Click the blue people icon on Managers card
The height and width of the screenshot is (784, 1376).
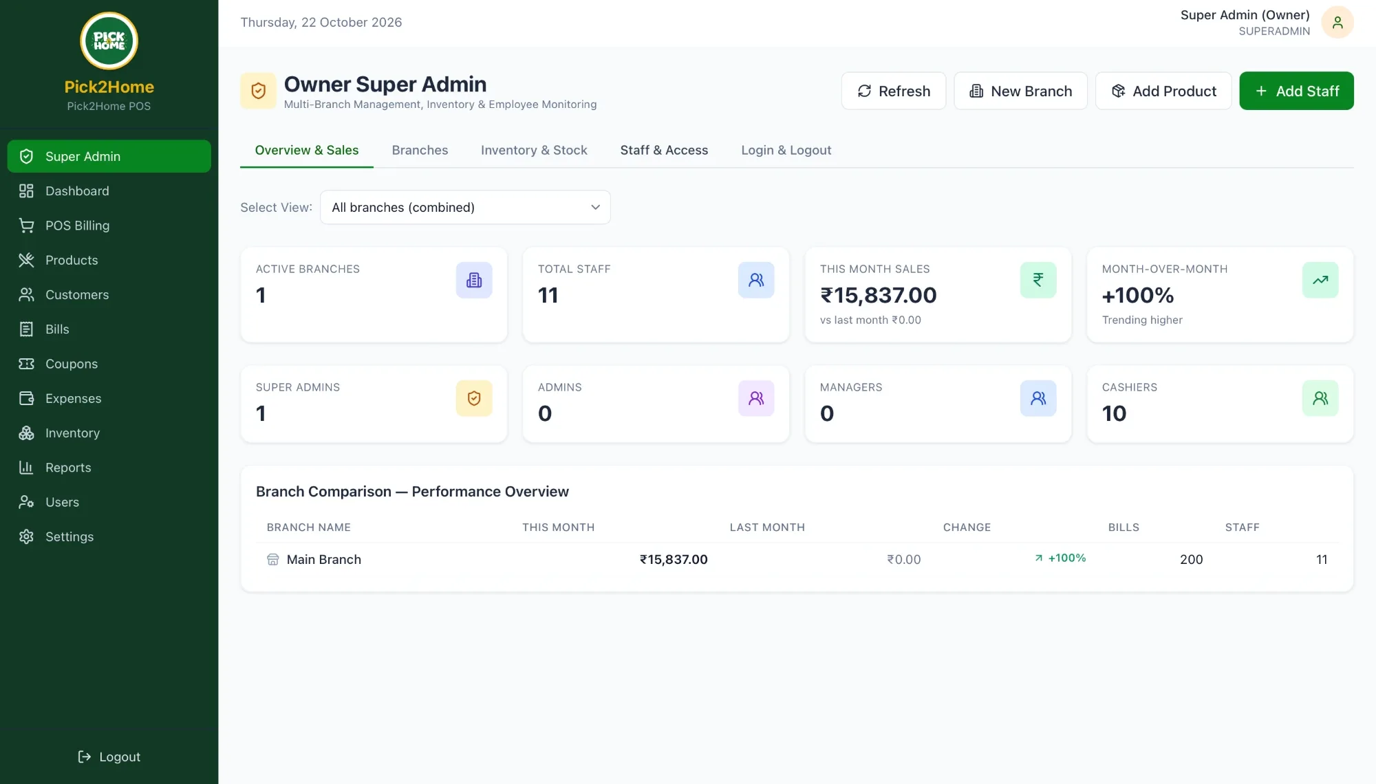click(1038, 398)
